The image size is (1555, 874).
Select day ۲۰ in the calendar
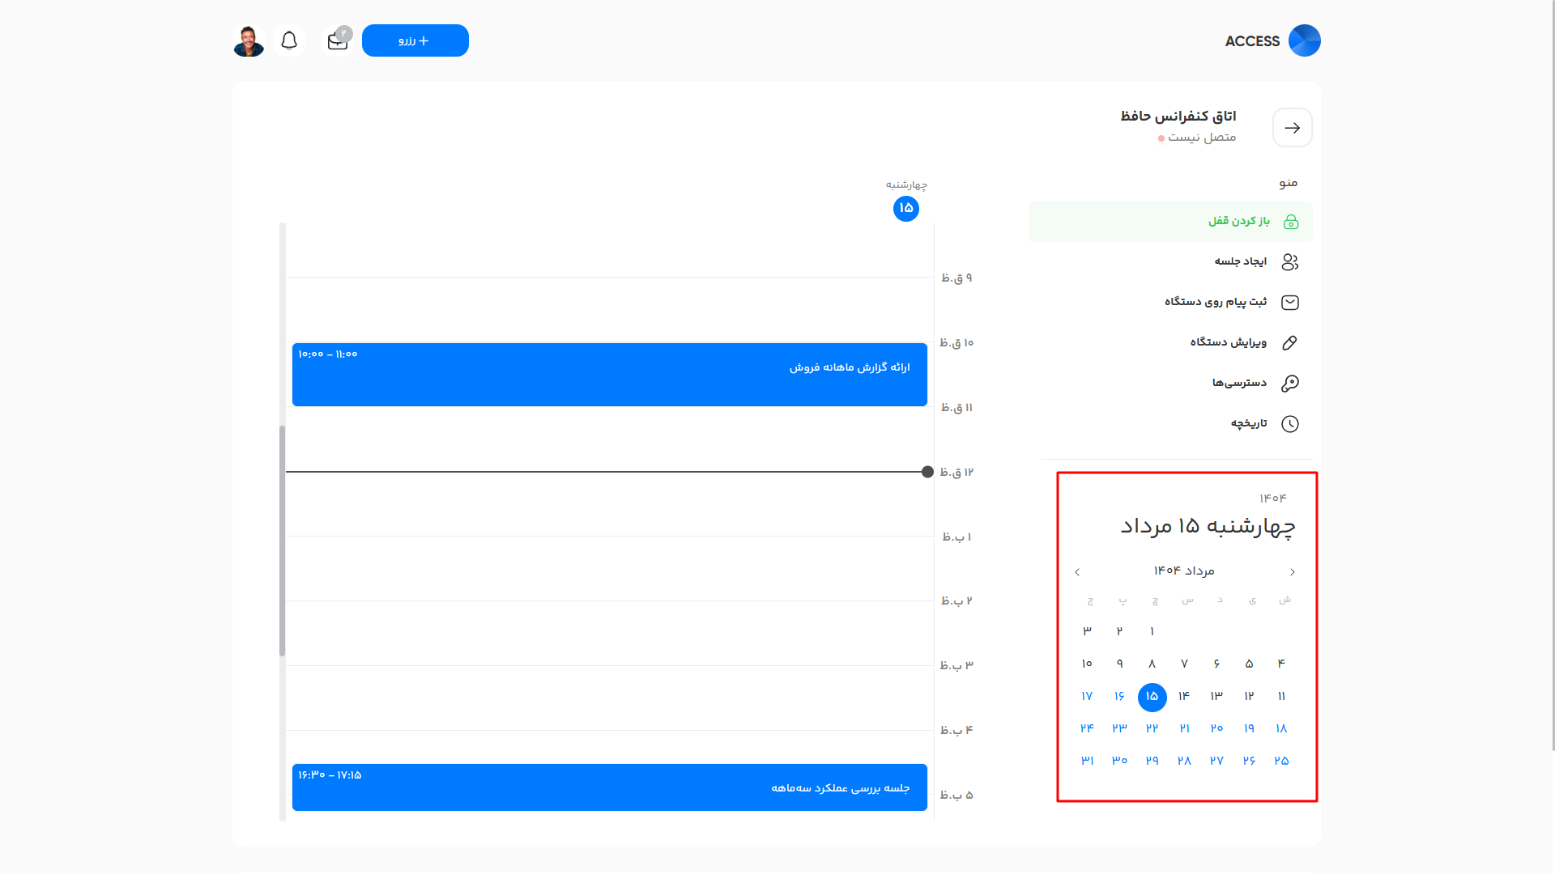[x=1216, y=728]
